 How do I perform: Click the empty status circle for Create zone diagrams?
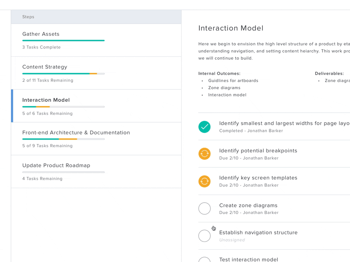[x=204, y=209]
